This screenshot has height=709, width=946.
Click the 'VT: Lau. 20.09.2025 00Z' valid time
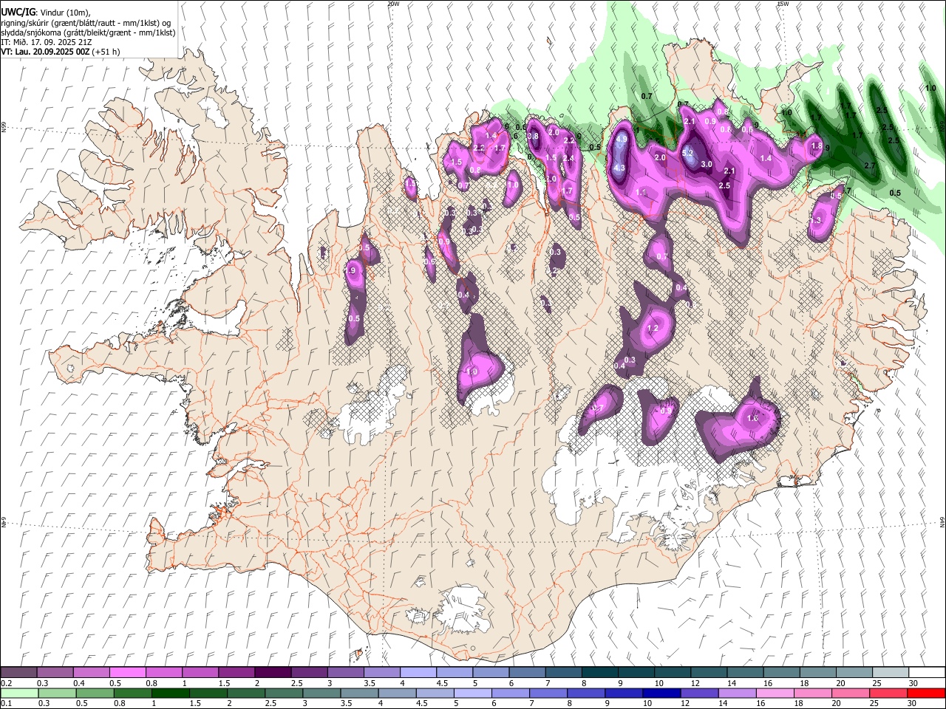[44, 52]
